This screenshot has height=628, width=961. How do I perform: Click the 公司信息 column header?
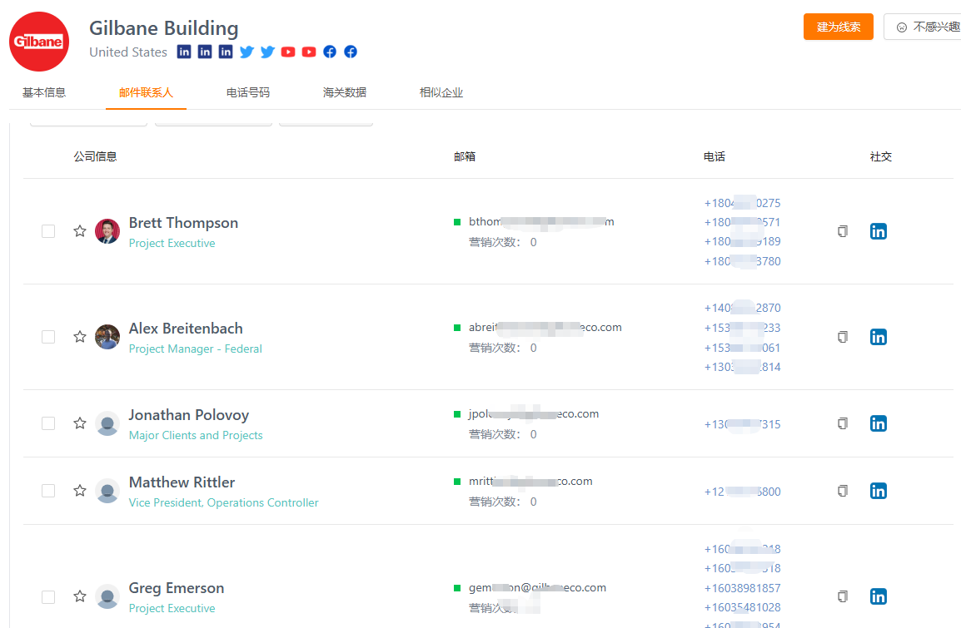(x=95, y=156)
